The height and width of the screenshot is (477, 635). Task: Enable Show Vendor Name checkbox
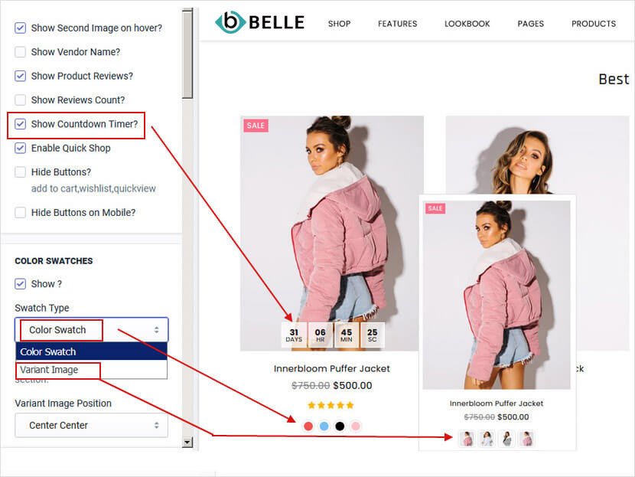click(x=20, y=52)
